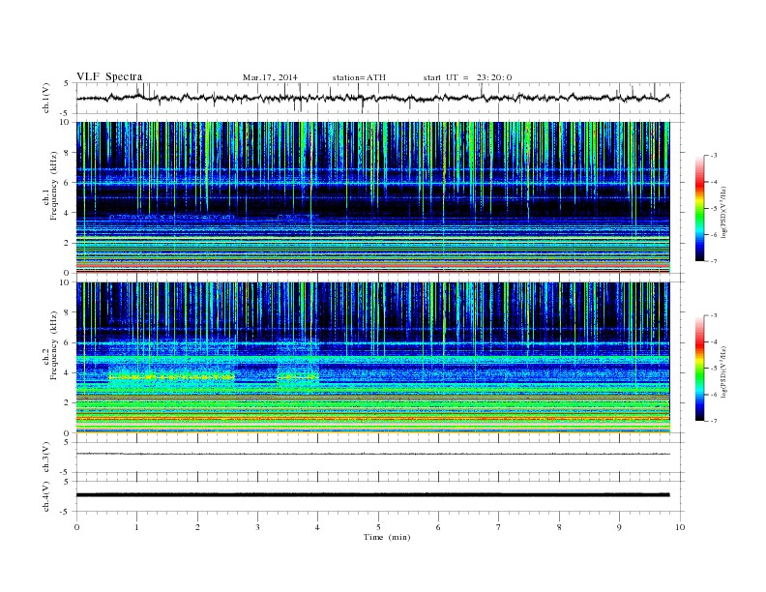Viewport: 766px width, 592px height.
Task: Click the ch.2 spectrogram panel
Action: (372, 358)
